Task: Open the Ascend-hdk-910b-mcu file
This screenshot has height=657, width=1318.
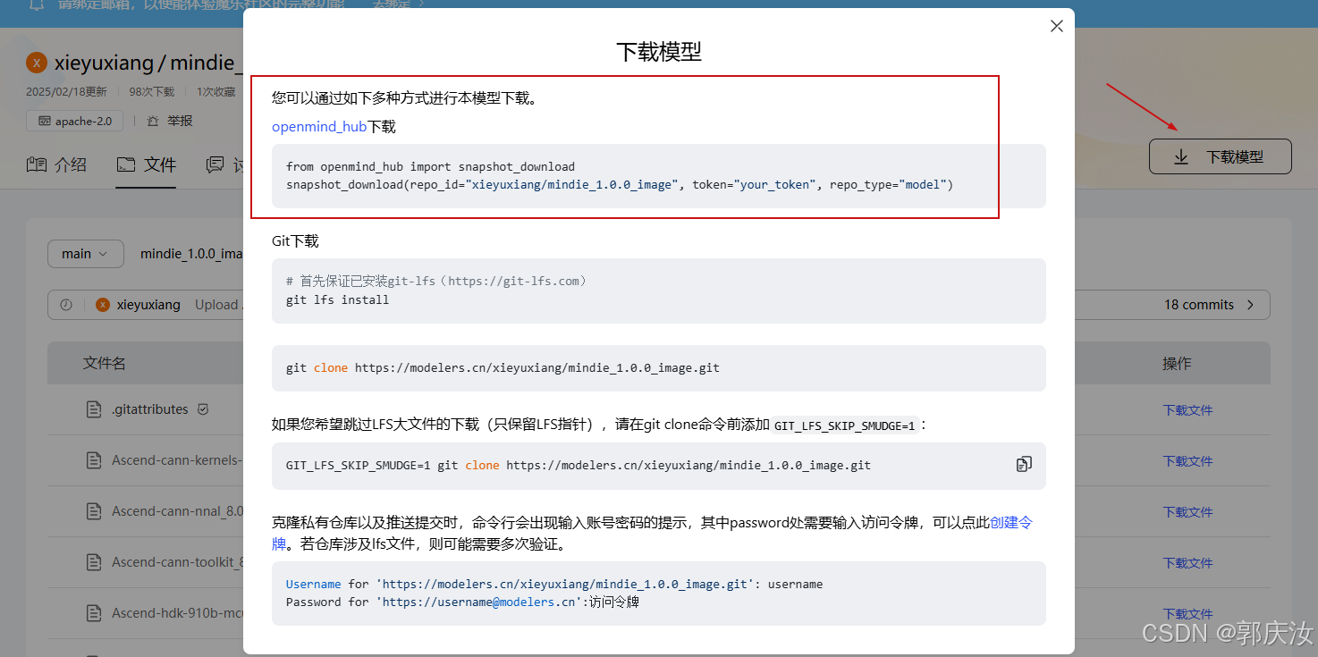Action: (177, 613)
